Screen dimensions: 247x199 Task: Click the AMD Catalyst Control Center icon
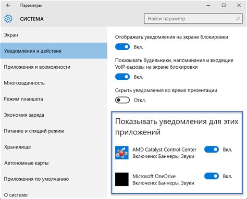tap(122, 153)
